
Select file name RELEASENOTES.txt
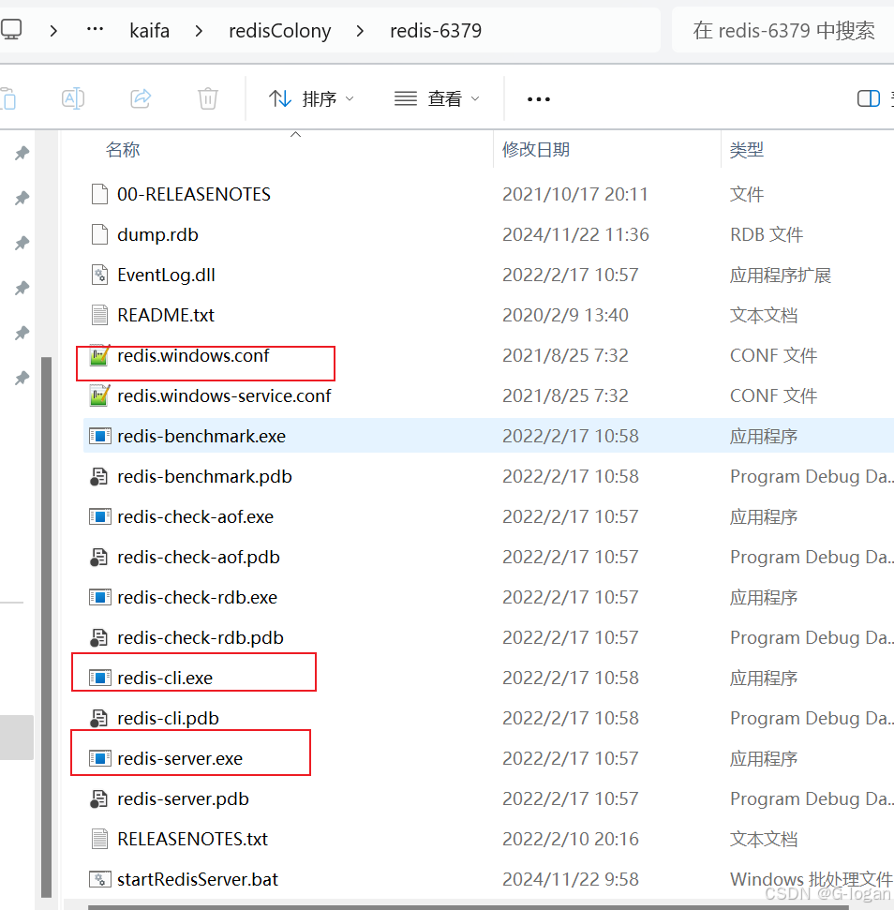pyautogui.click(x=193, y=839)
